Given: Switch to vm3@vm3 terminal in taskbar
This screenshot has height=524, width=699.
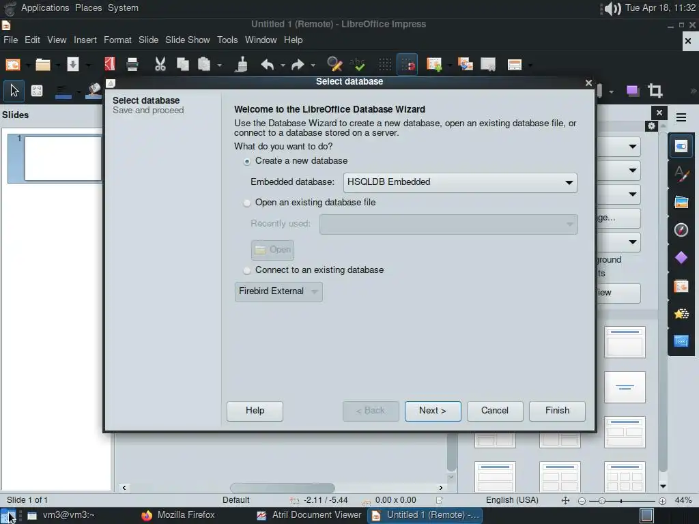Looking at the screenshot, I should point(61,515).
